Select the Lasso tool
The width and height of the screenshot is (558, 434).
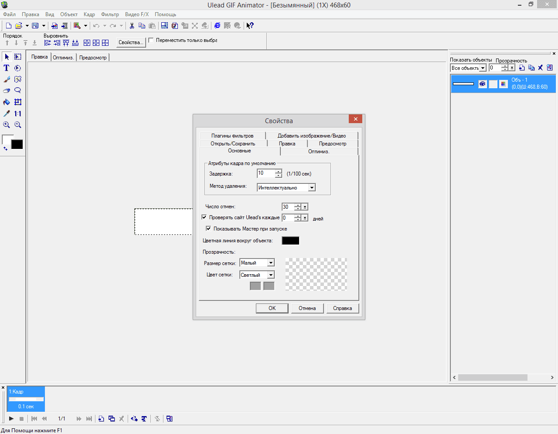pyautogui.click(x=18, y=91)
